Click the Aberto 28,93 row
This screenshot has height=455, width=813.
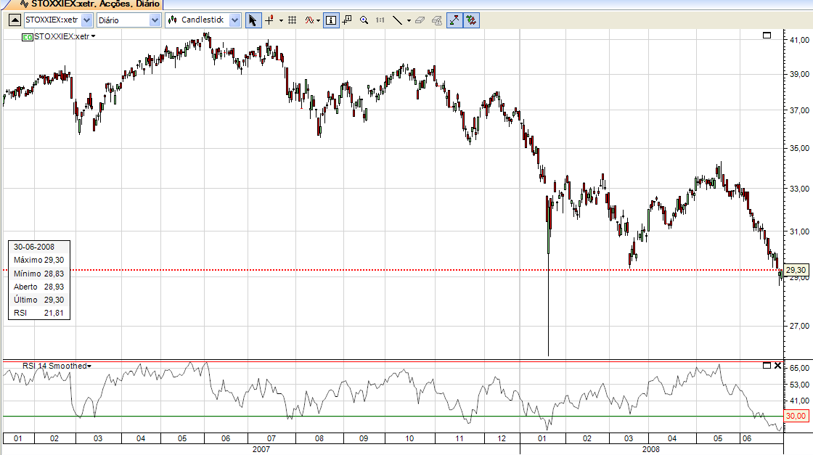[39, 287]
